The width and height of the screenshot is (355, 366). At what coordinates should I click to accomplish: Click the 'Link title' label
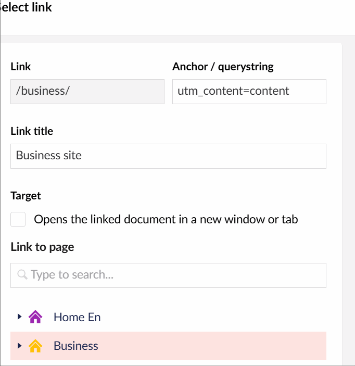[x=32, y=131]
